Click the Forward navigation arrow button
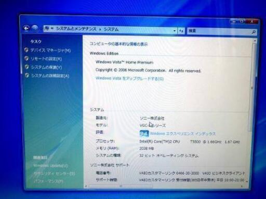 point(35,28)
